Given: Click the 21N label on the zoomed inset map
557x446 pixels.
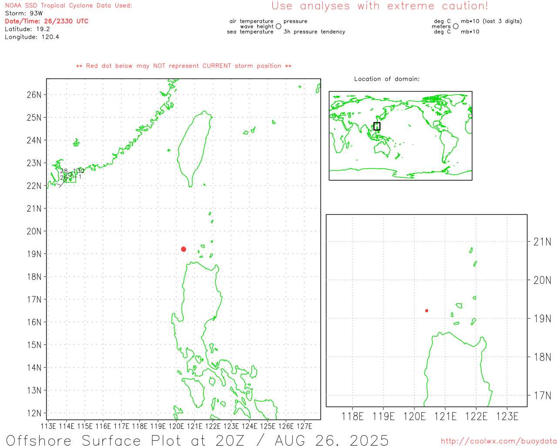Looking at the screenshot, I should [542, 242].
